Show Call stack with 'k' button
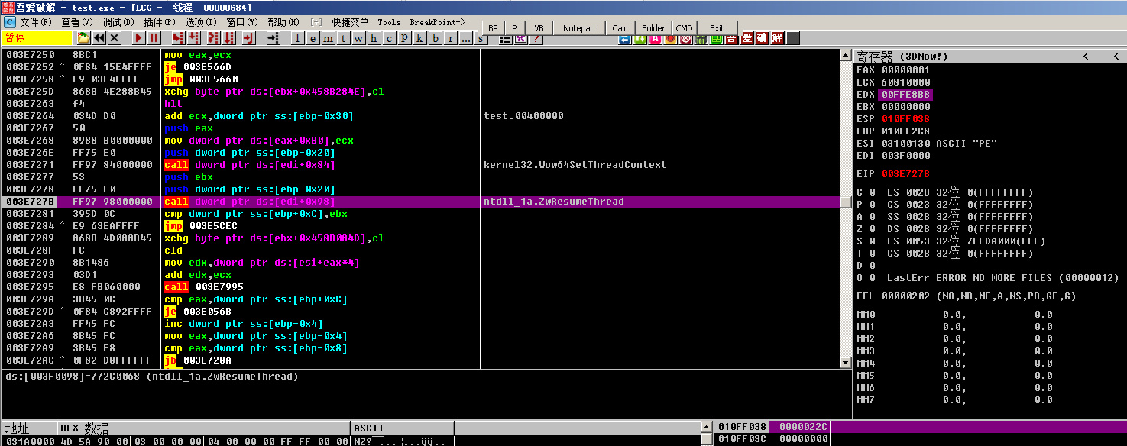 419,38
